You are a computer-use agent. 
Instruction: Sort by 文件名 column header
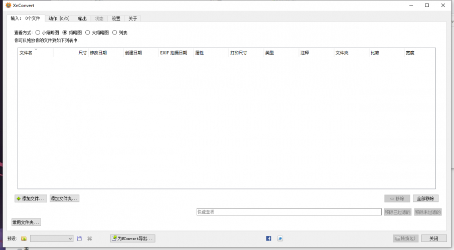click(x=36, y=53)
